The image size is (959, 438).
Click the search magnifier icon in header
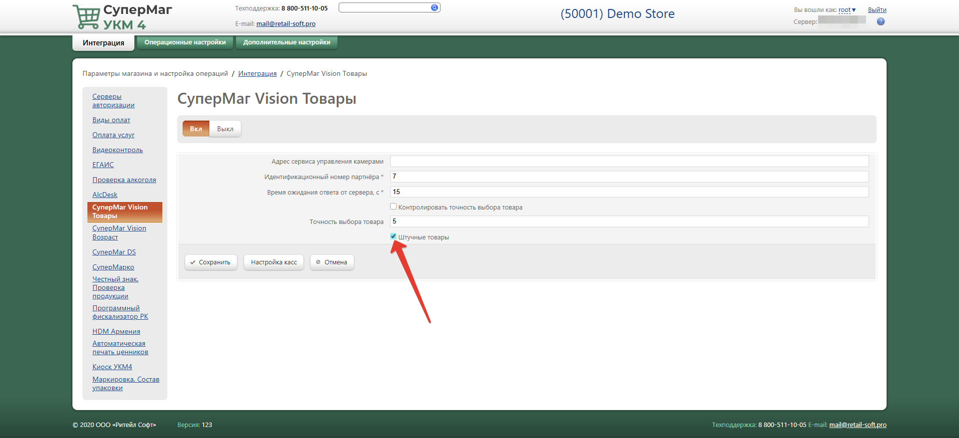435,7
